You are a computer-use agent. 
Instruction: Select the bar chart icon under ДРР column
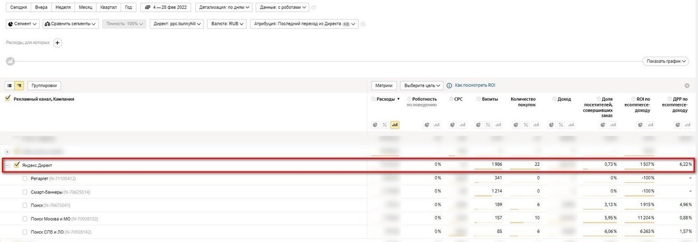688,125
